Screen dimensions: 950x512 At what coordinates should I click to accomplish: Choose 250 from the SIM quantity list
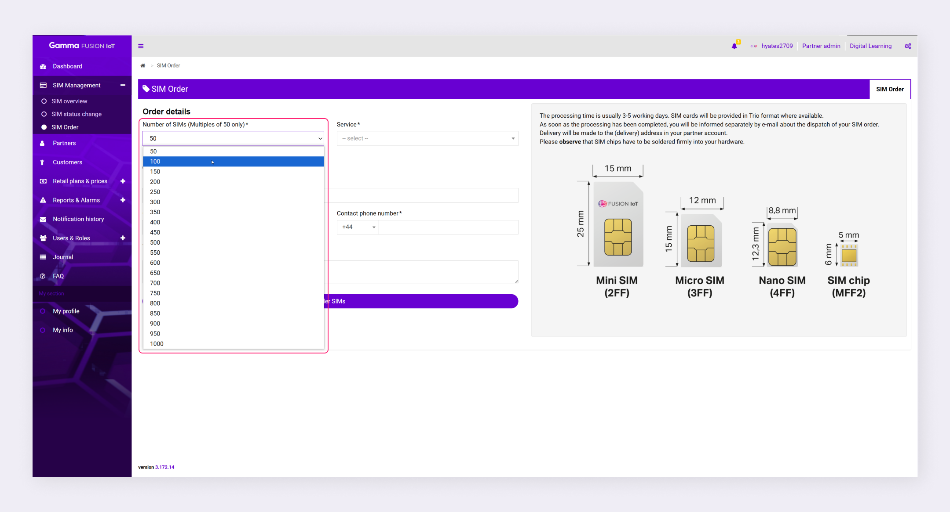pyautogui.click(x=234, y=192)
